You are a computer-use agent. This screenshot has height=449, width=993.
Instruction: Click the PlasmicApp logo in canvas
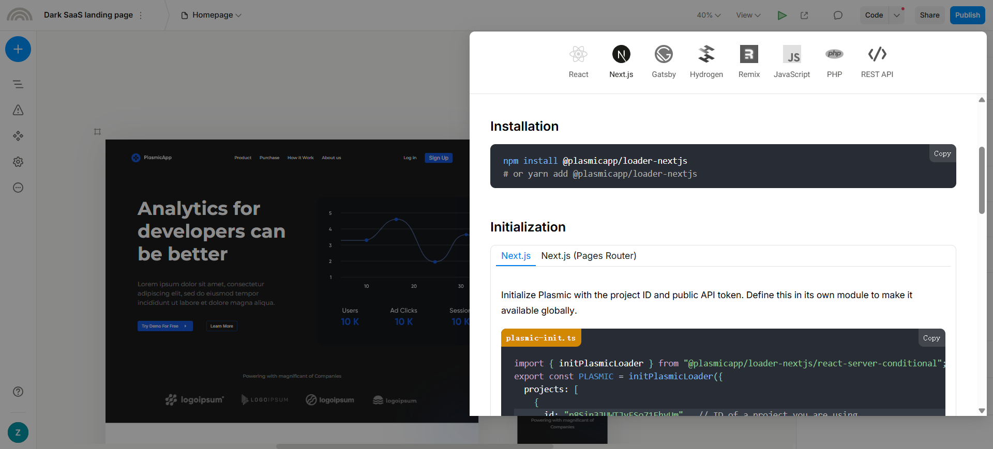click(152, 158)
